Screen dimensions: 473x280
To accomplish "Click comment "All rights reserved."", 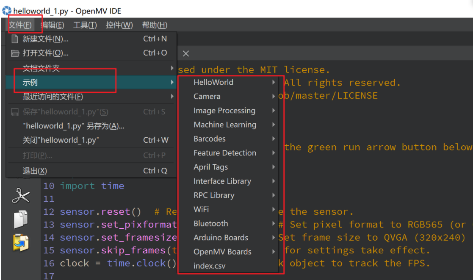I will tap(343, 83).
